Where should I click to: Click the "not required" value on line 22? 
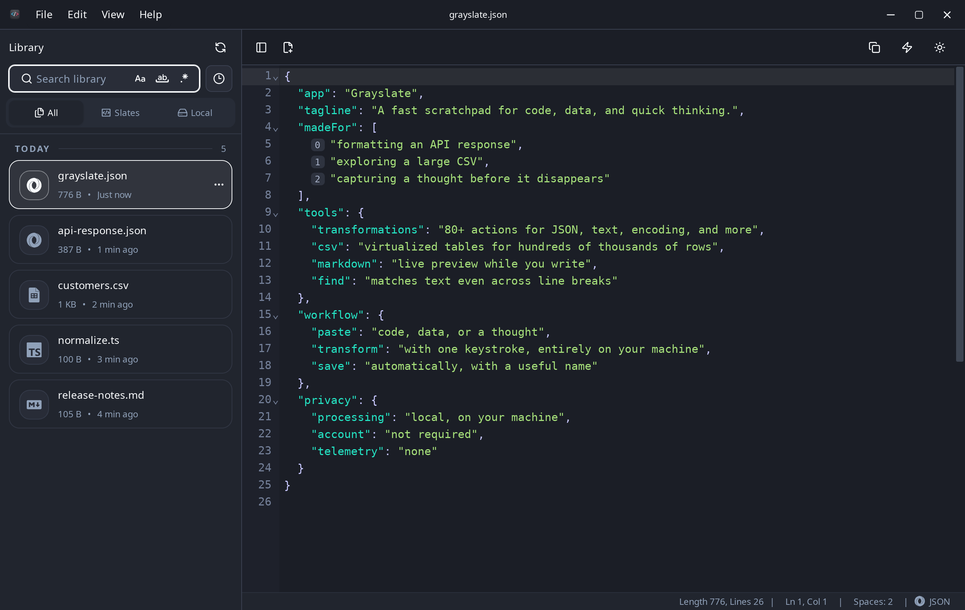(431, 434)
